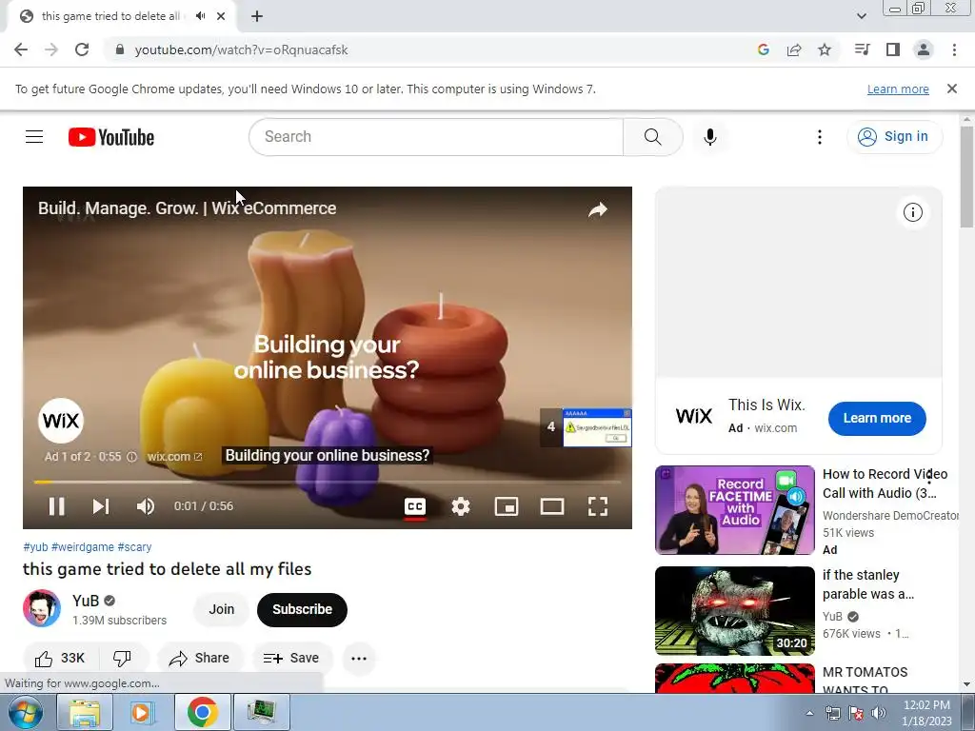Screen dimensions: 975x731
Task: Open ad info icon beside Ad 1 of 2
Action: (131, 457)
